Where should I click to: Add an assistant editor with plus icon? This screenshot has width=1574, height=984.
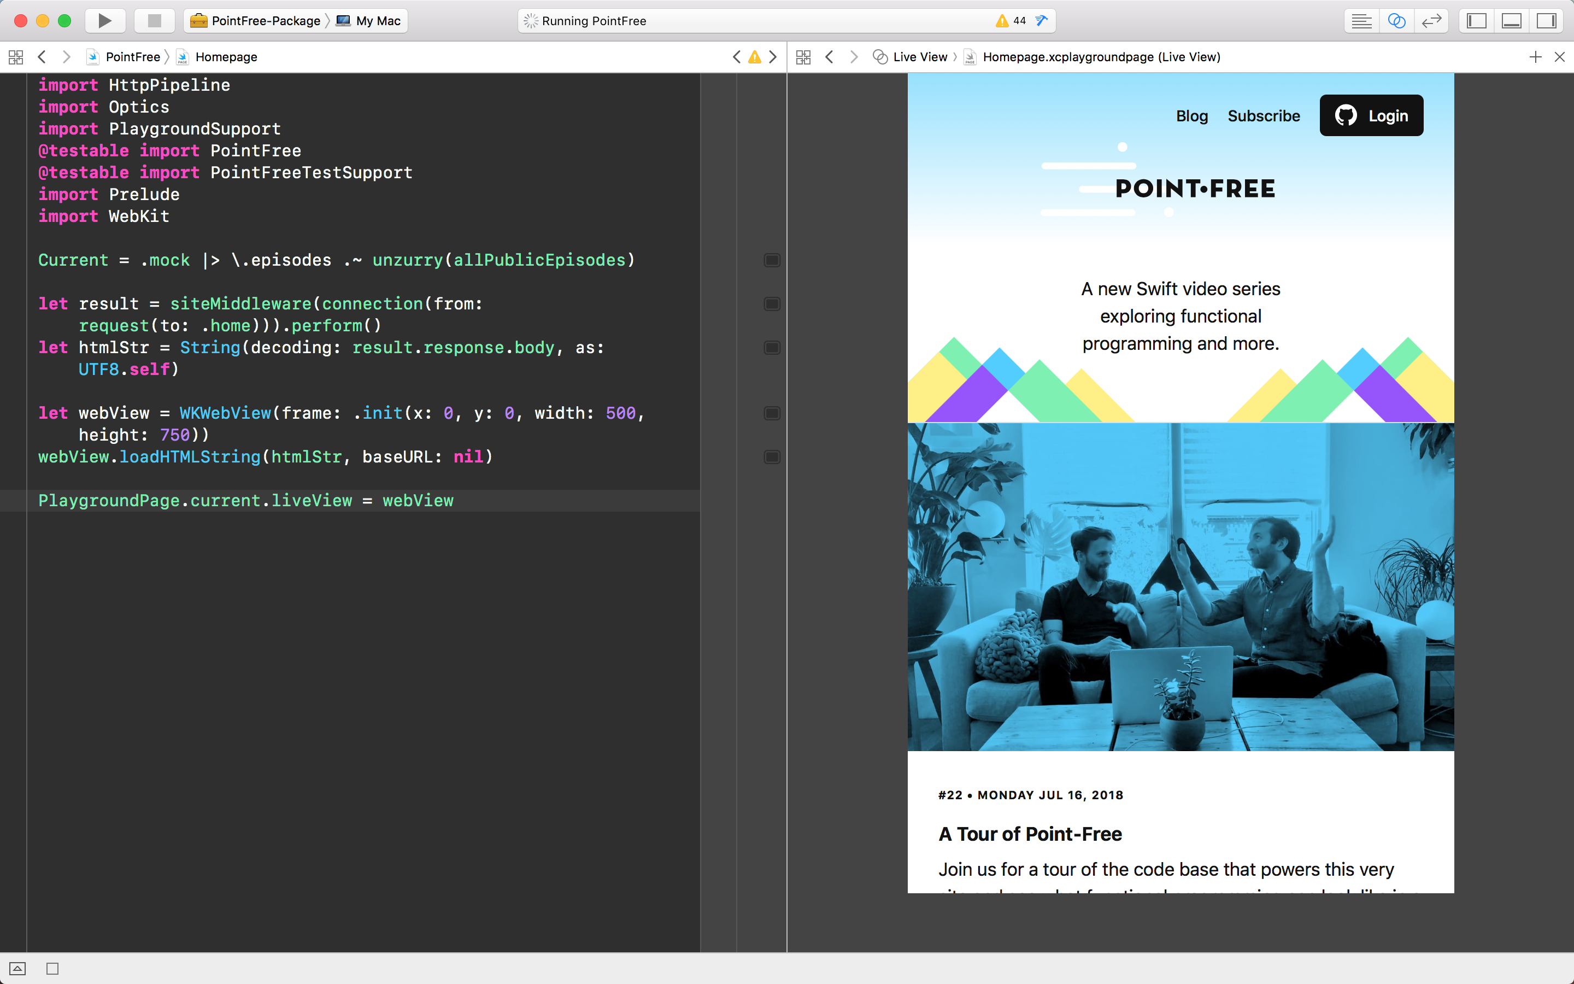click(x=1535, y=57)
